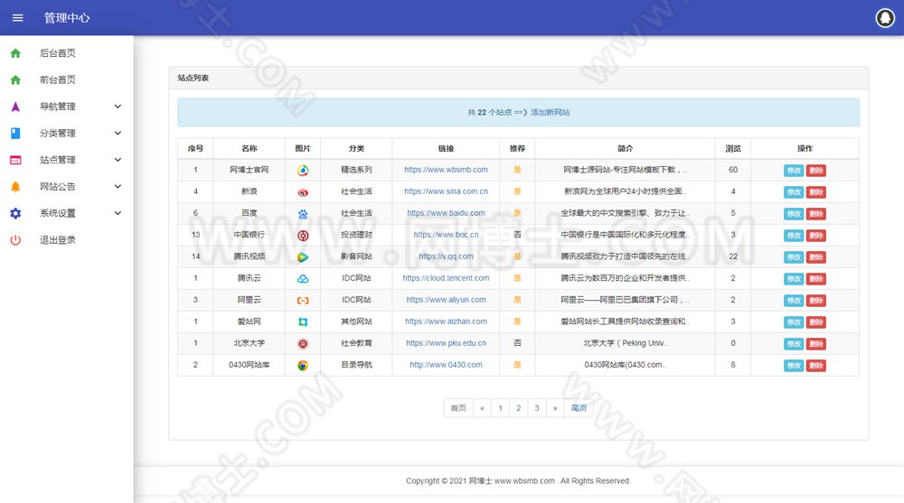Click 修改 for the 中国银行 row

pos(794,236)
